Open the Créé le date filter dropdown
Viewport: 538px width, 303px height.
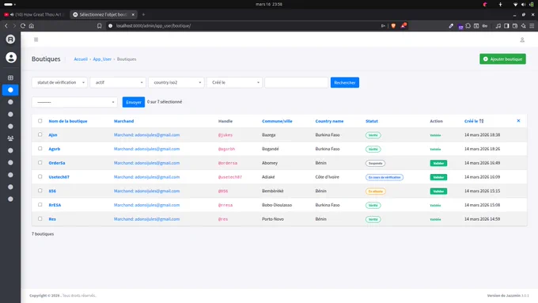click(235, 82)
